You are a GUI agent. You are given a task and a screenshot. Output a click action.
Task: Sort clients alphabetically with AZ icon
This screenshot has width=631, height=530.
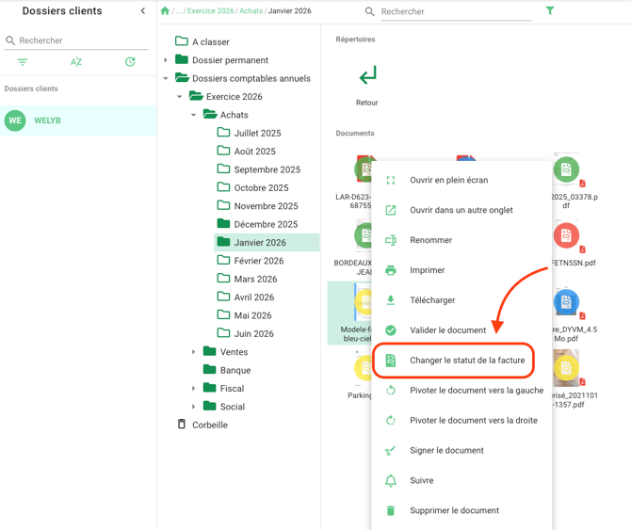[76, 62]
